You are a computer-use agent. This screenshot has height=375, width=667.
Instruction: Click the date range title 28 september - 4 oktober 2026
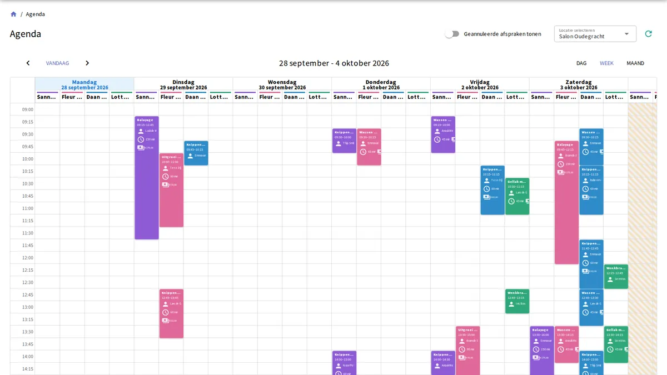click(x=334, y=63)
